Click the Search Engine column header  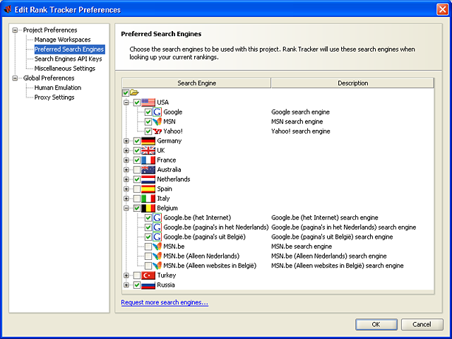pos(196,83)
